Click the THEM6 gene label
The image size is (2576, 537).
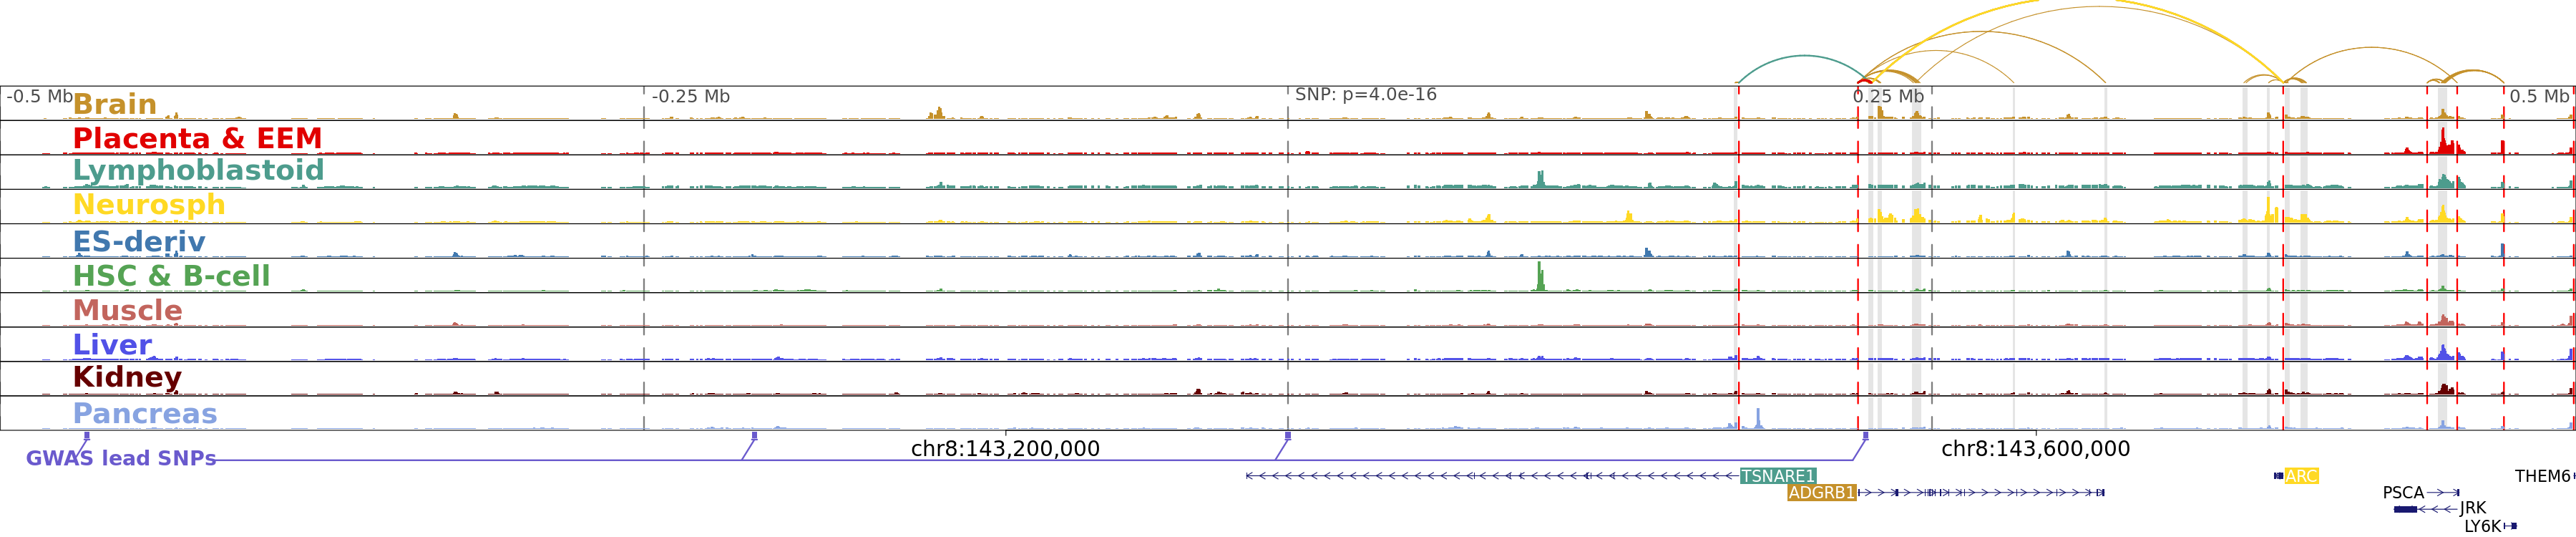2543,476
